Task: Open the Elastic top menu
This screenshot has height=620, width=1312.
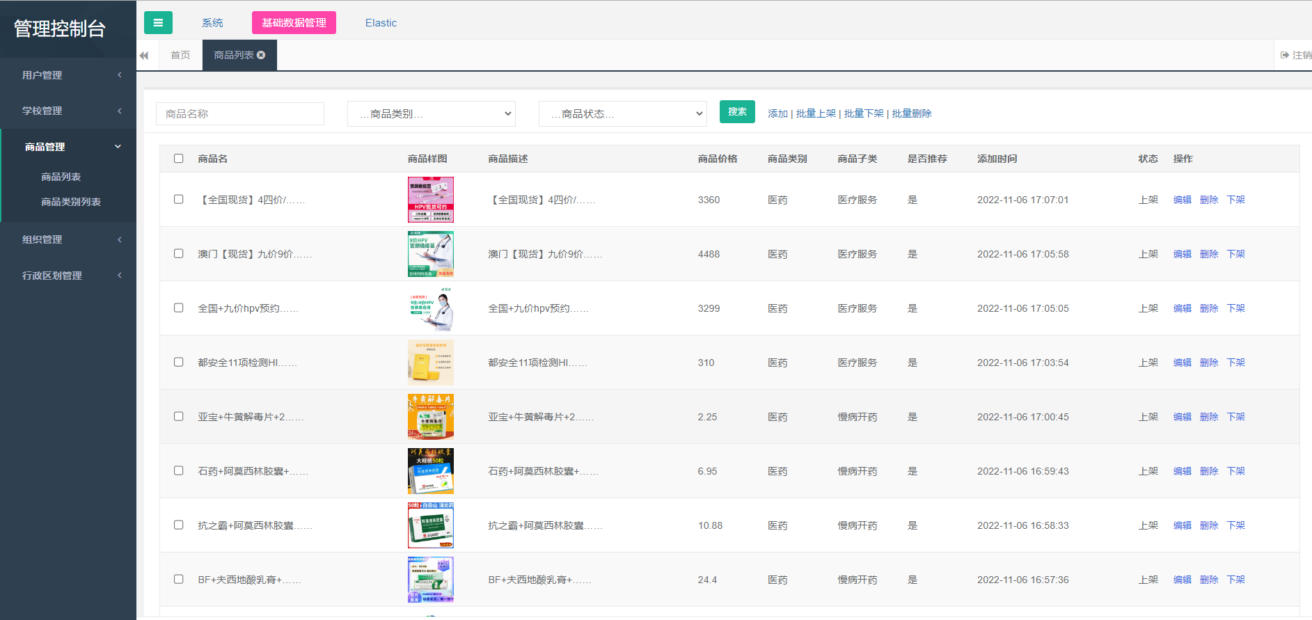Action: 381,23
